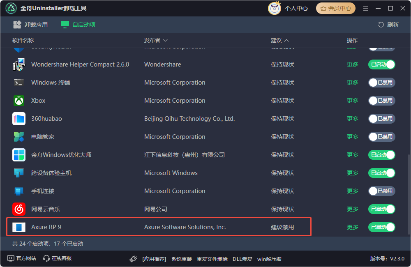Enable 电脑管家 startup toggle
Screen dimensions: 411x267
coord(382,137)
